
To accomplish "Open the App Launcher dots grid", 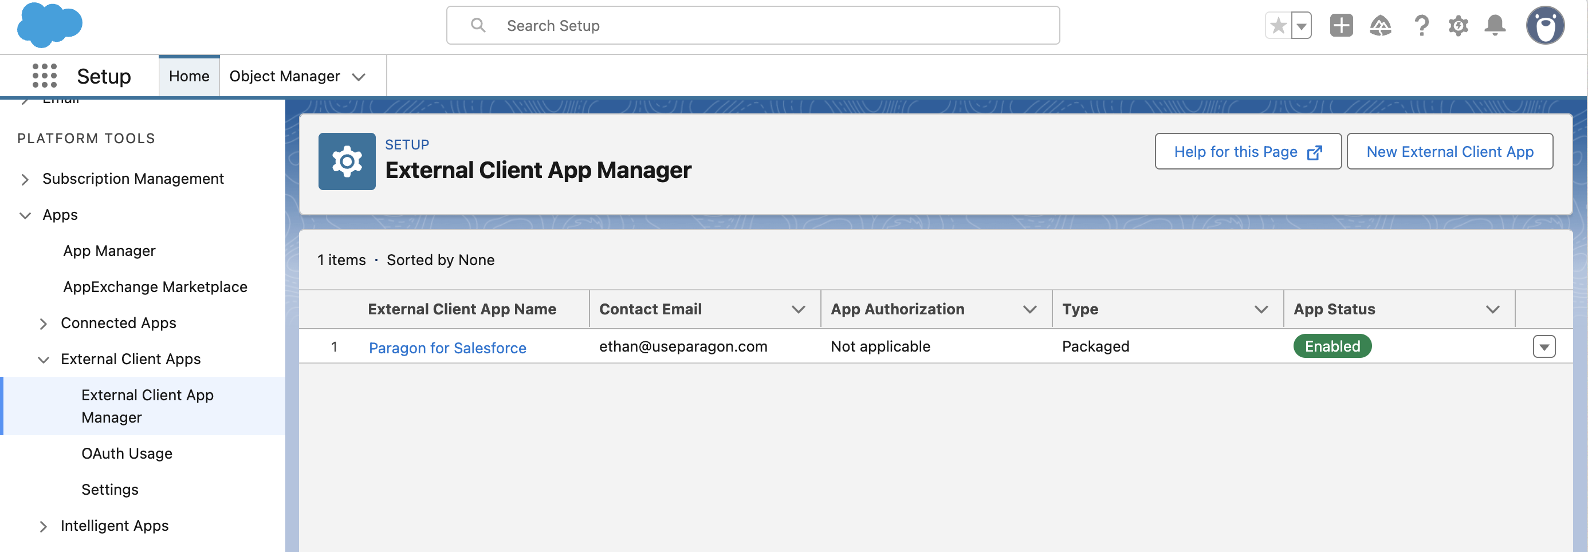I will click(44, 76).
